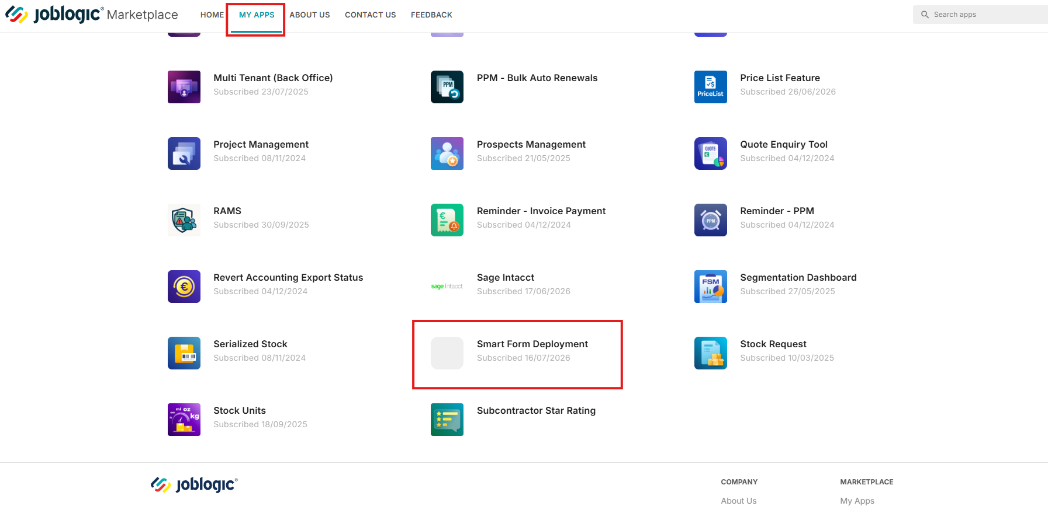The width and height of the screenshot is (1048, 513).
Task: Click 'Subscribed 21/05/2025' text
Action: 524,158
